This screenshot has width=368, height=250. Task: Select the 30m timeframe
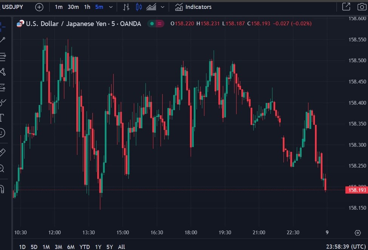pos(73,7)
